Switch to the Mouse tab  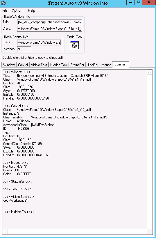point(106,65)
